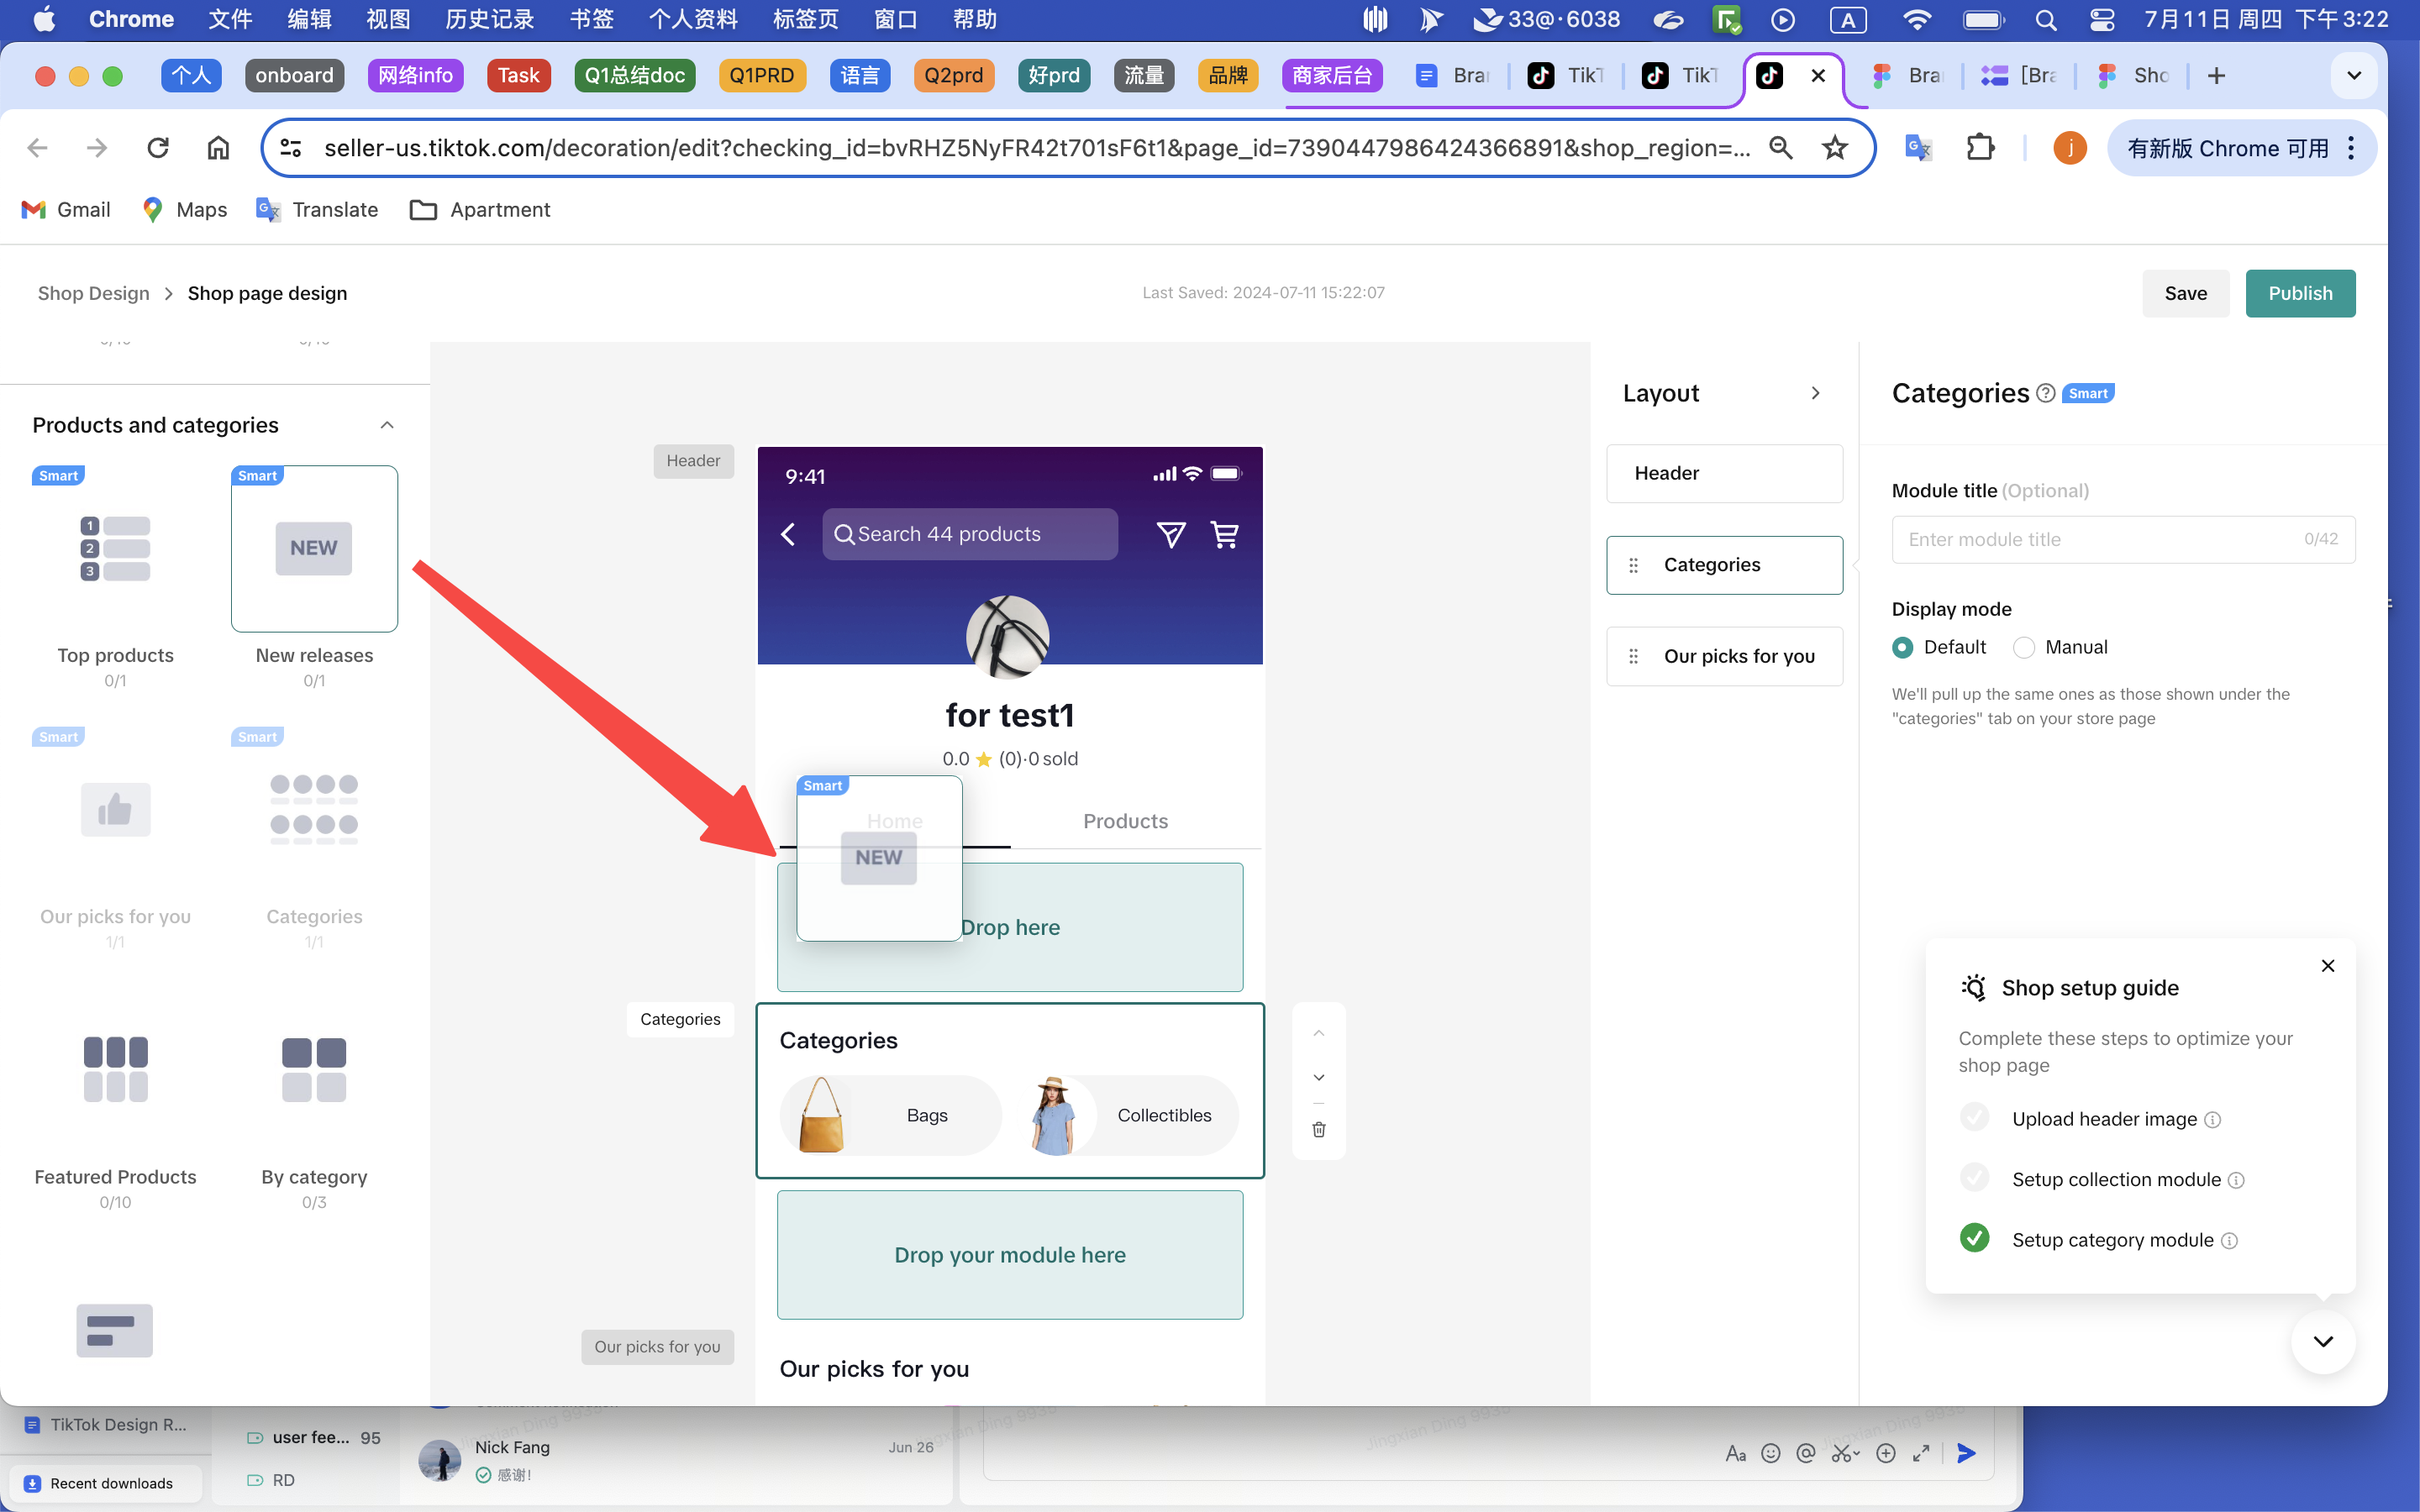Image resolution: width=2420 pixels, height=1512 pixels.
Task: Click the back arrow in phone preview
Action: point(789,534)
